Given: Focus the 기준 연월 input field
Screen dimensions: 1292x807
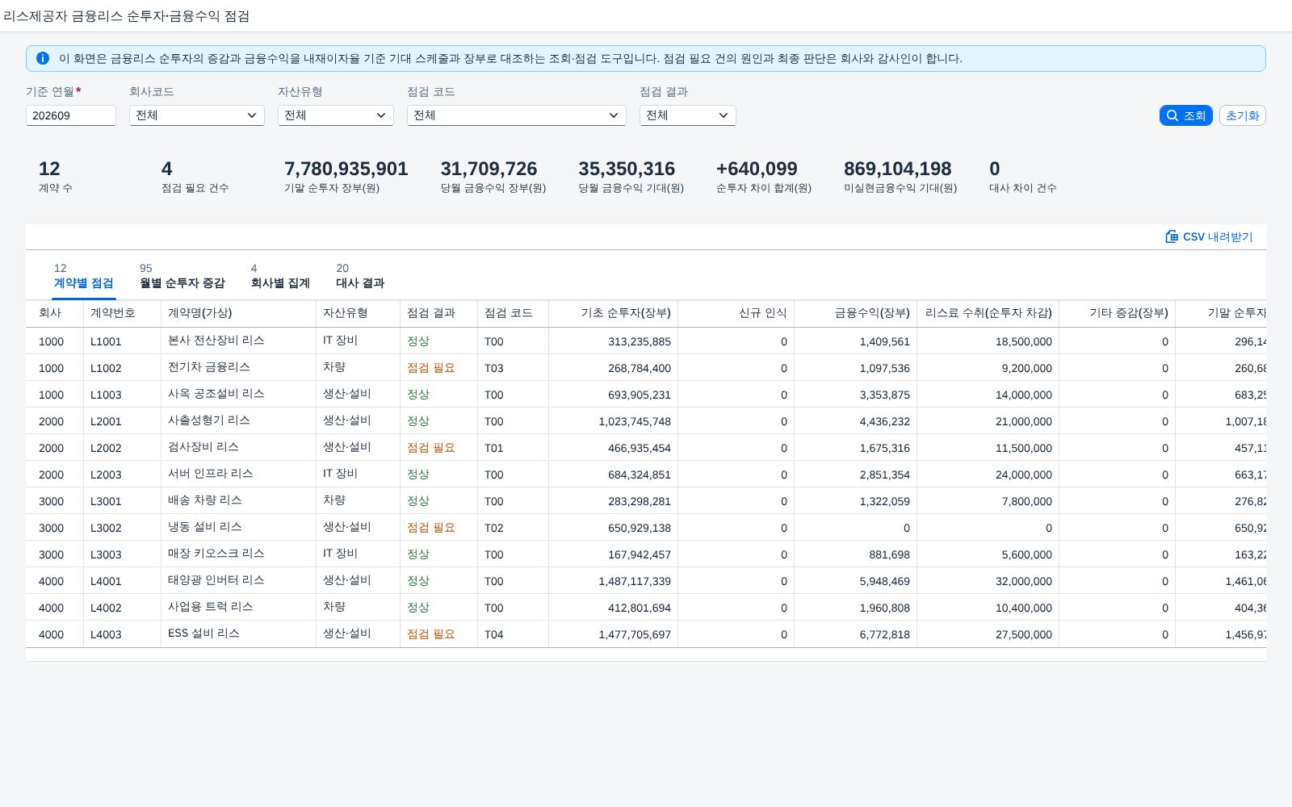Looking at the screenshot, I should point(70,115).
